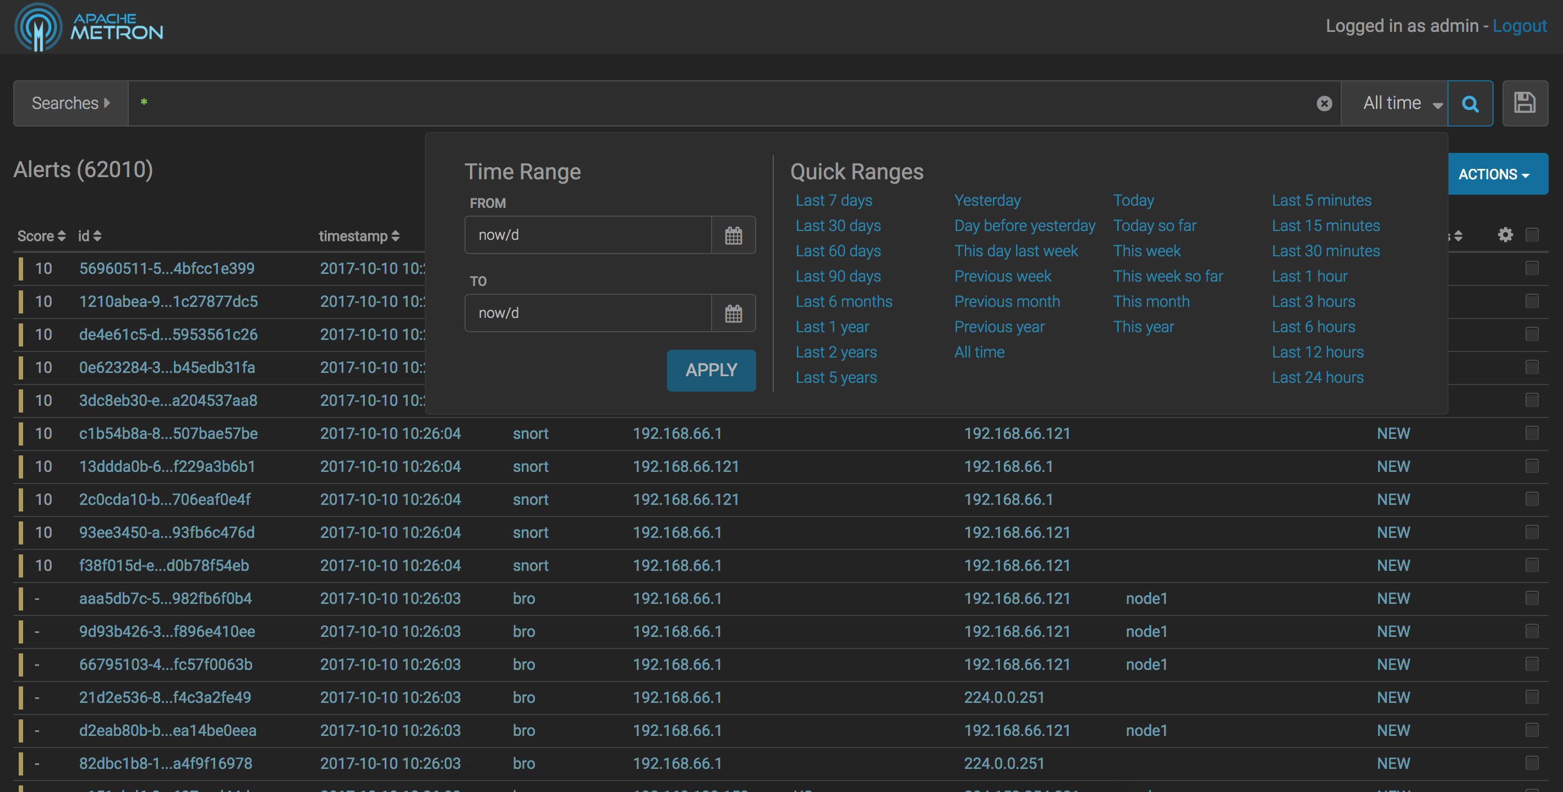Choose Last 7 days quick range
The height and width of the screenshot is (792, 1563).
tap(833, 200)
